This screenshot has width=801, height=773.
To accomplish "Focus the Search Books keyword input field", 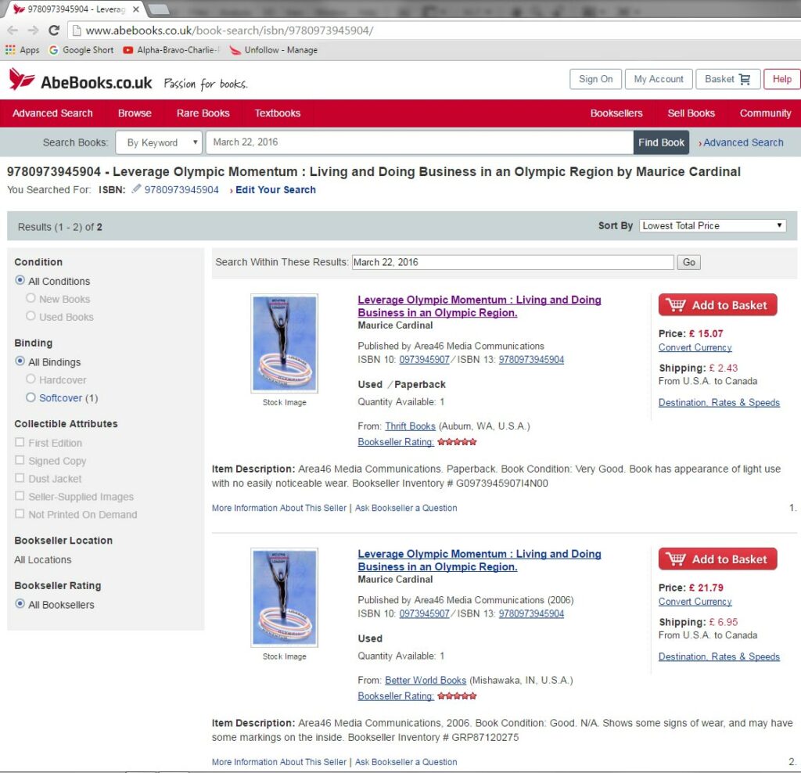I will click(x=419, y=142).
